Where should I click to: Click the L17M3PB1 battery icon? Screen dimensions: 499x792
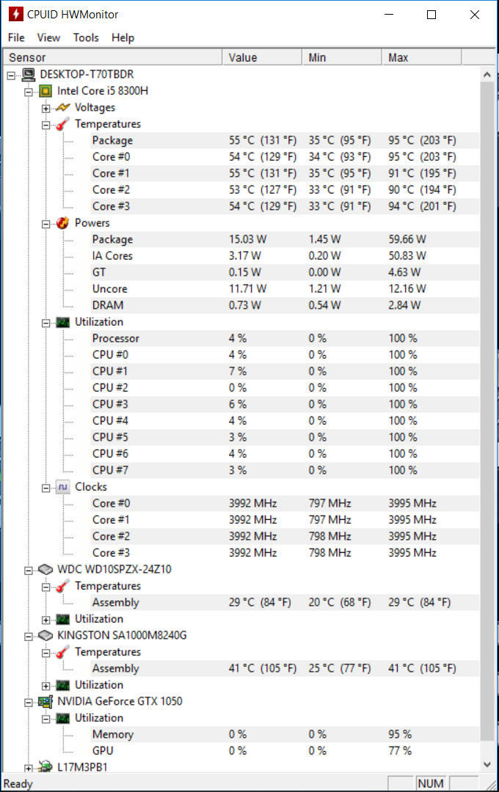coord(45,767)
